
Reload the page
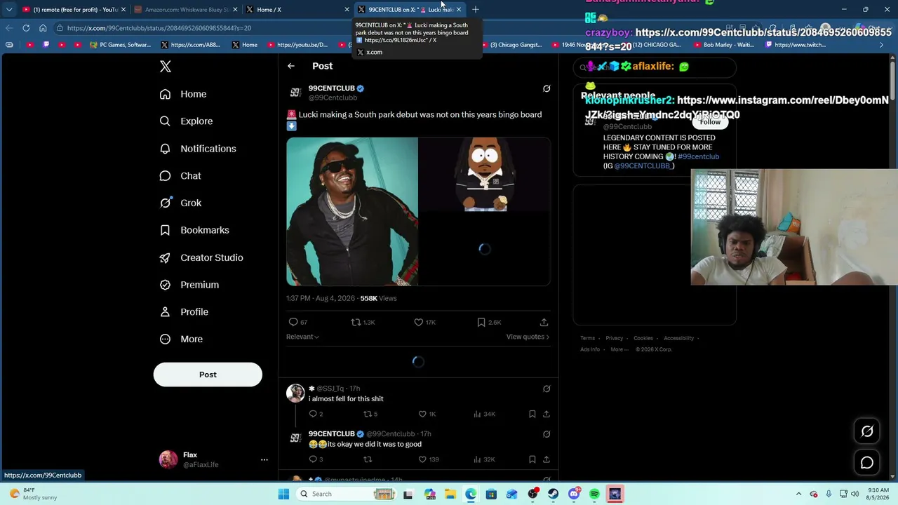tap(26, 28)
